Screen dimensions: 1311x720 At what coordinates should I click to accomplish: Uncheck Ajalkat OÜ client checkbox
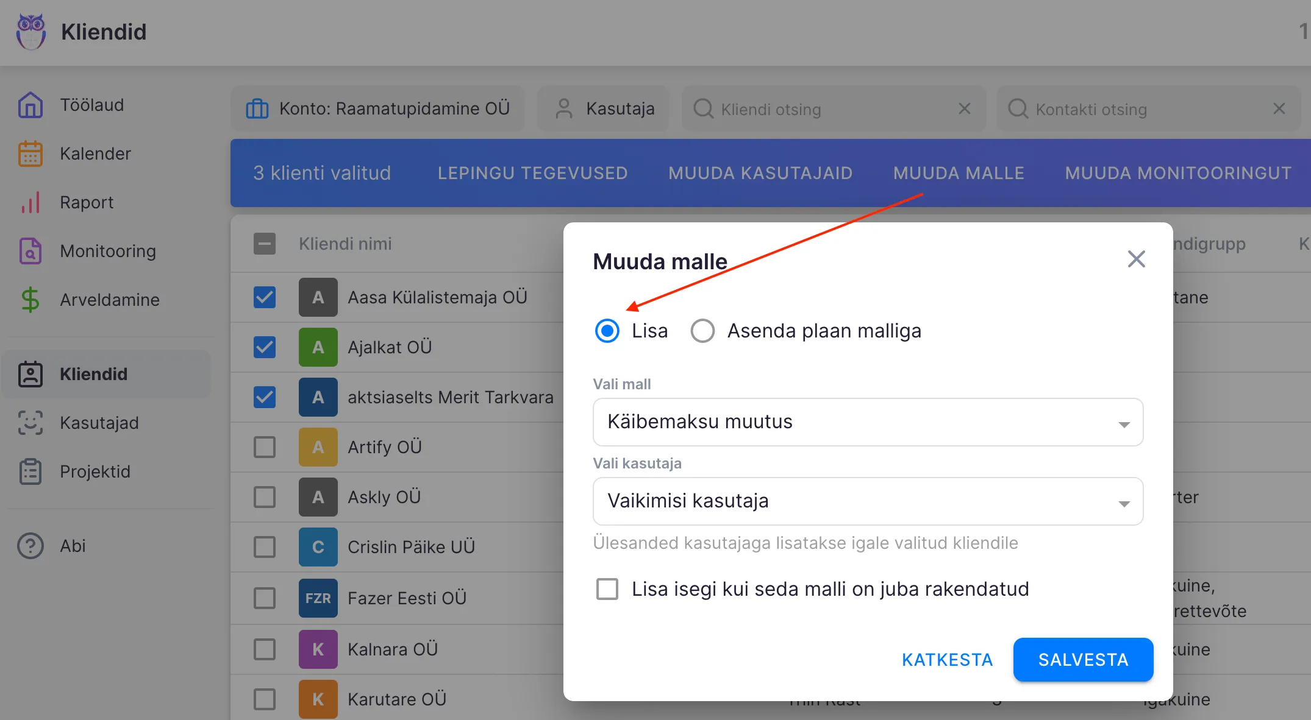point(265,347)
